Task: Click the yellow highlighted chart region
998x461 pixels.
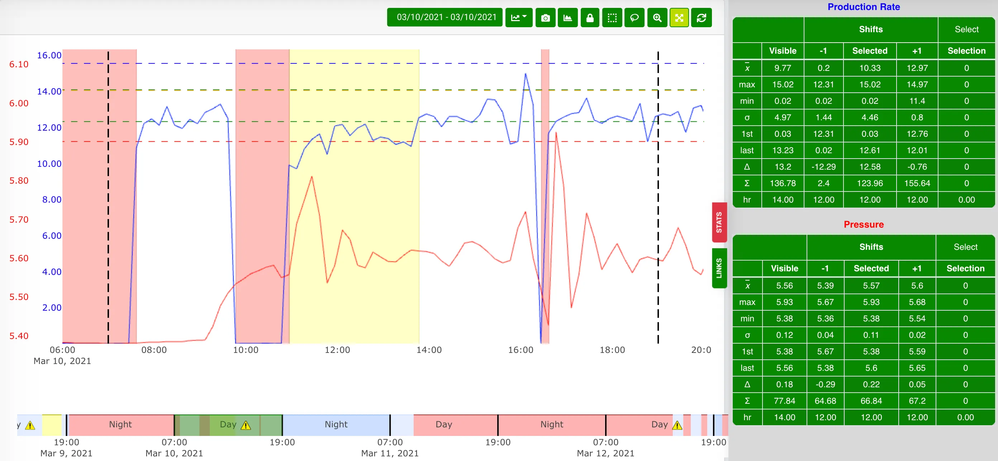Action: click(x=354, y=196)
